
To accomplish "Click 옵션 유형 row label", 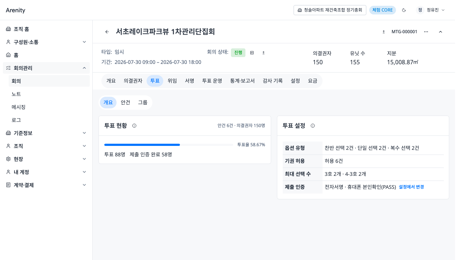I will pyautogui.click(x=295, y=148).
